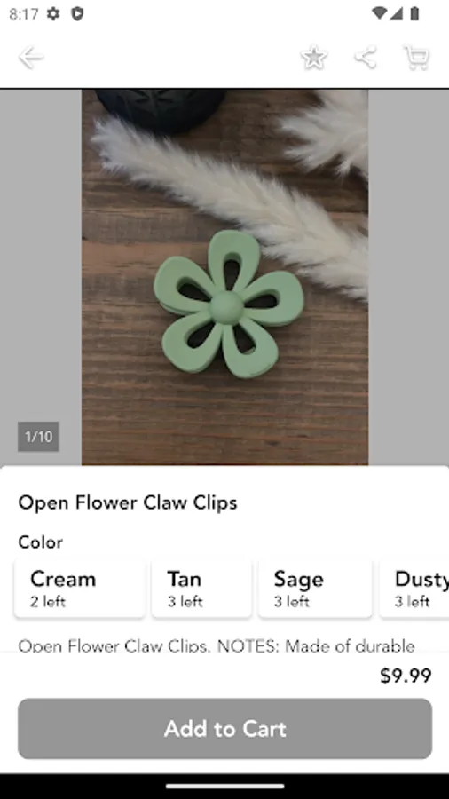
Task: Select the Cream color option
Action: pyautogui.click(x=79, y=589)
